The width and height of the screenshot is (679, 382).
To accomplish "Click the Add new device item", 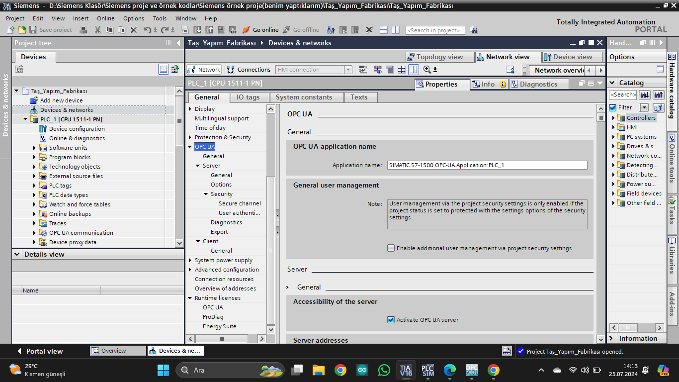I will point(61,100).
